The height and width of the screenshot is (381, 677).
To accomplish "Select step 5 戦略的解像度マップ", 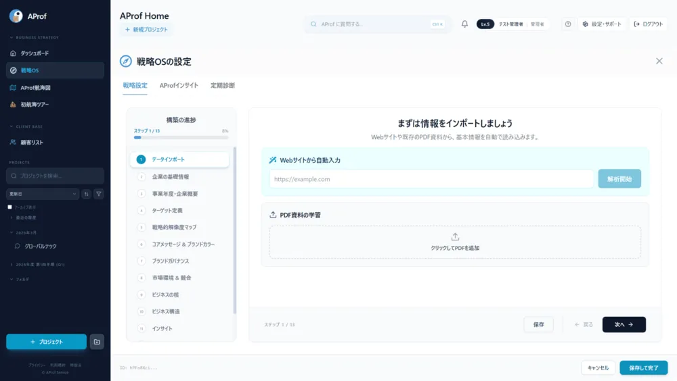I will [x=179, y=227].
